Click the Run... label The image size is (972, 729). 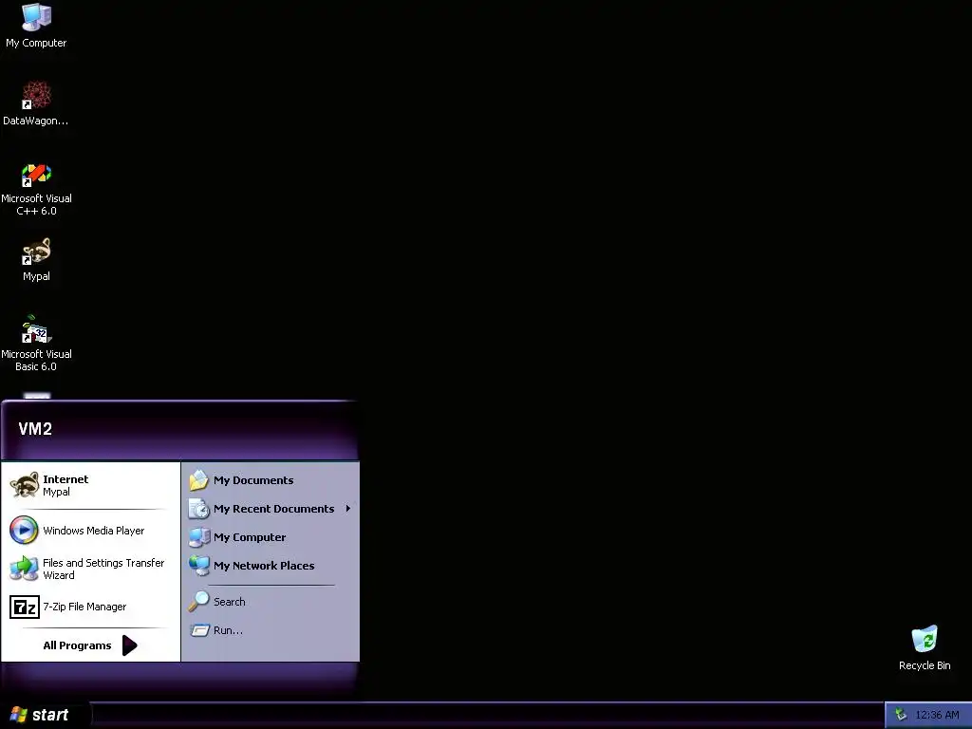(x=228, y=630)
